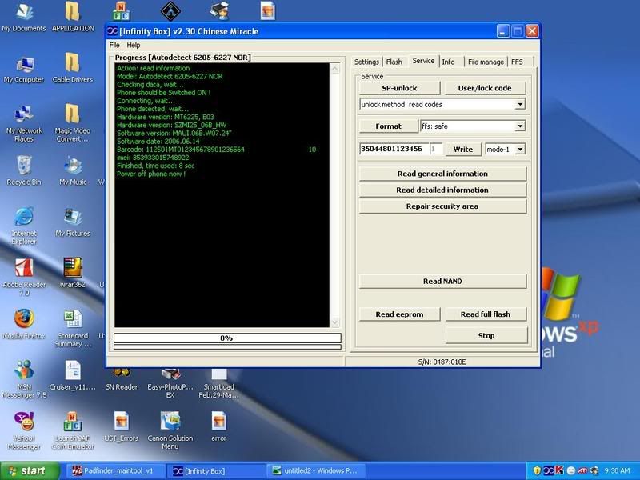The height and width of the screenshot is (480, 640).
Task: Launch Yahoo! Messenger from the desktop
Action: coord(24,431)
